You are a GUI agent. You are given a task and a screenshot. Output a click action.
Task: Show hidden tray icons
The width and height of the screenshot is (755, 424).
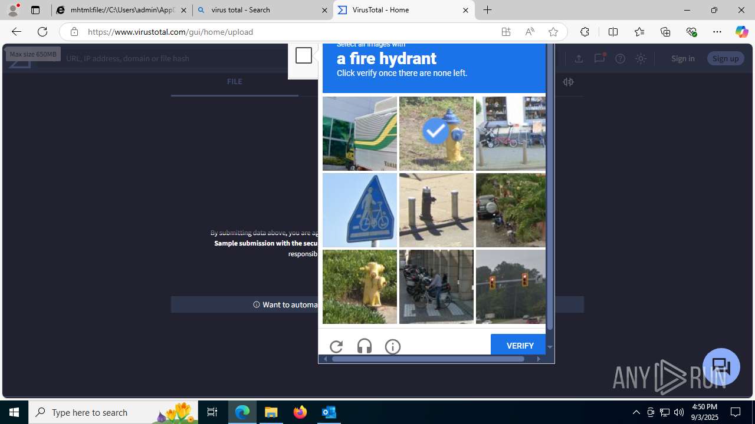pyautogui.click(x=636, y=412)
